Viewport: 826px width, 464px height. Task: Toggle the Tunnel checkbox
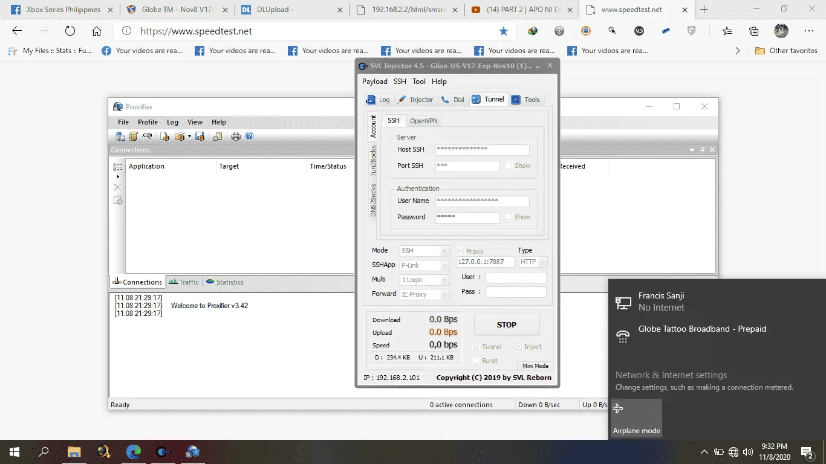pyautogui.click(x=476, y=347)
